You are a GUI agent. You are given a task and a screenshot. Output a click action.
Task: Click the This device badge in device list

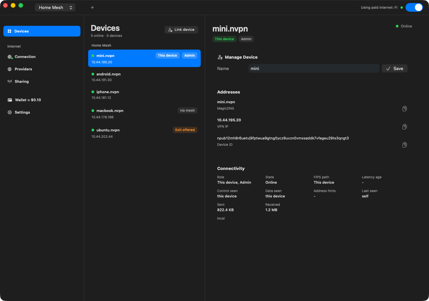[x=168, y=56]
